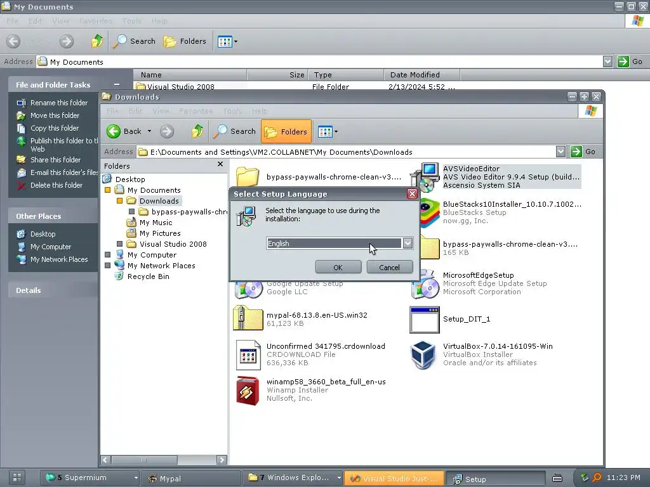Open My Computer under Other Places
650x487 pixels.
coord(51,247)
